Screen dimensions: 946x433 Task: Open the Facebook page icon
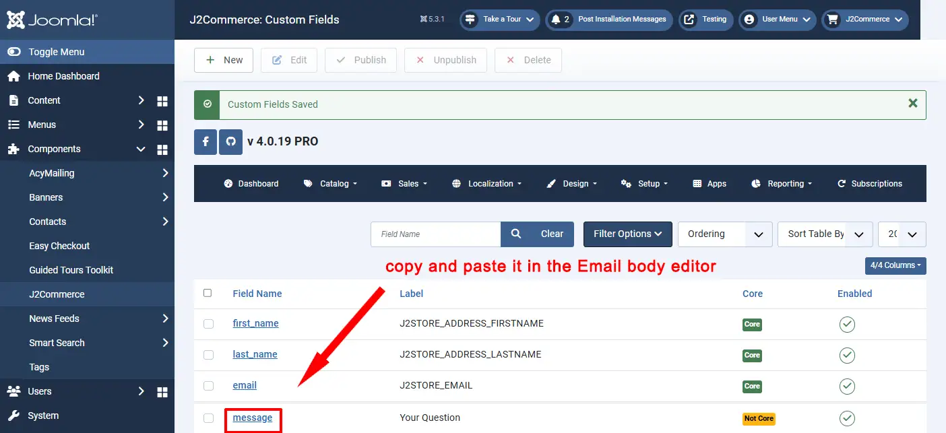pos(206,142)
